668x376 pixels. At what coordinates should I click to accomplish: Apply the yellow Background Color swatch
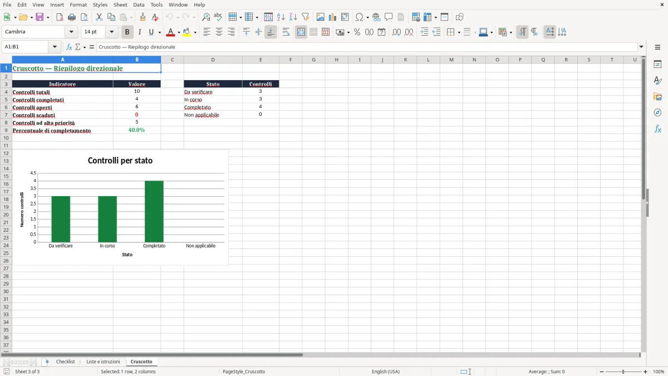(x=187, y=32)
